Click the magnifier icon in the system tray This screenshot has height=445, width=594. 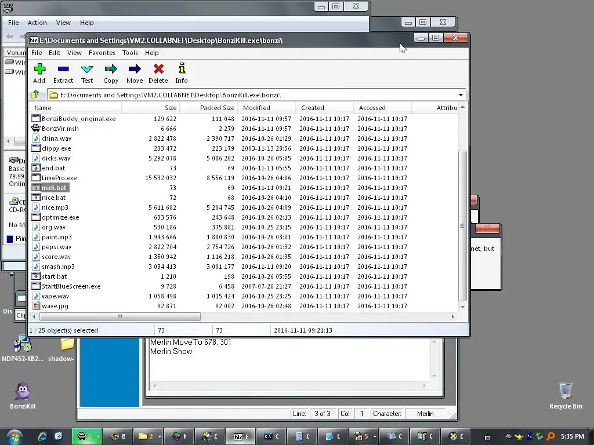pos(550,436)
